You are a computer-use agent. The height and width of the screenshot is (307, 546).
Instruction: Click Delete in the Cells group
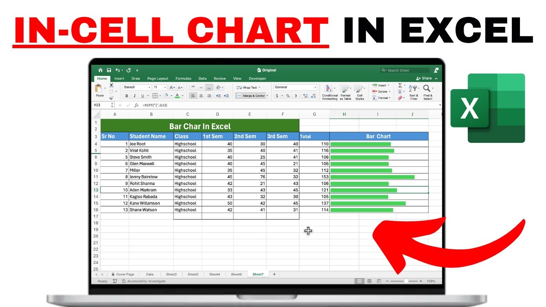[x=381, y=92]
